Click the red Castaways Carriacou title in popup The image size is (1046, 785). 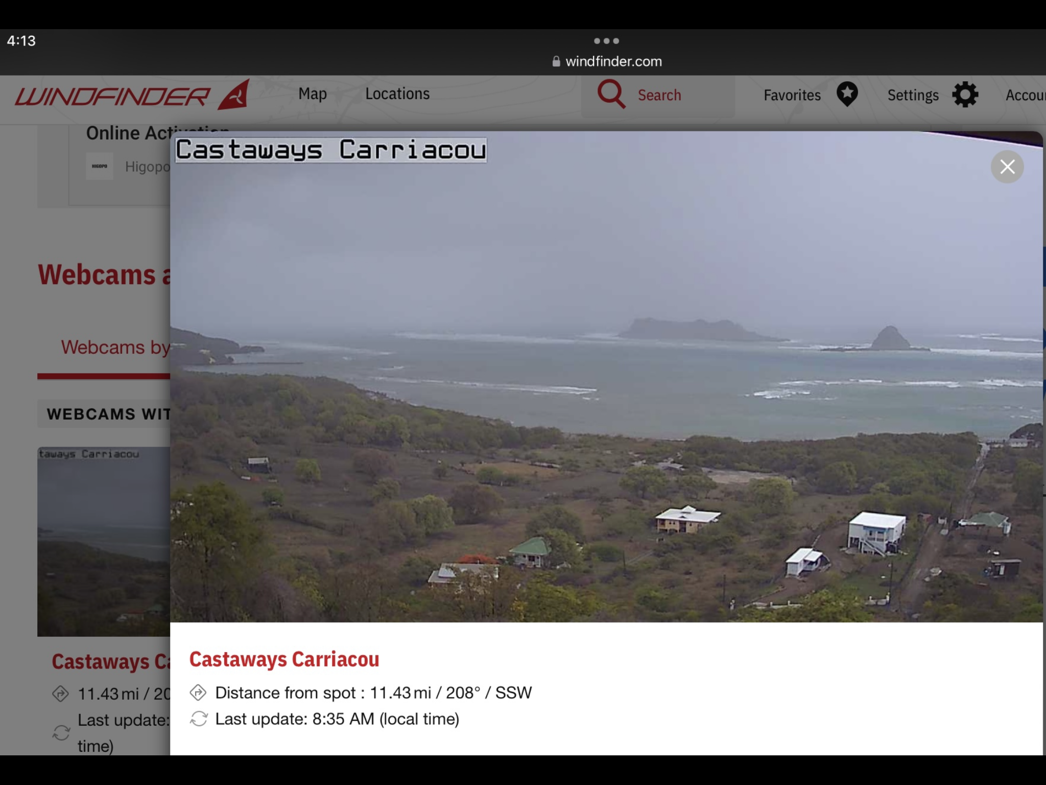pos(284,659)
